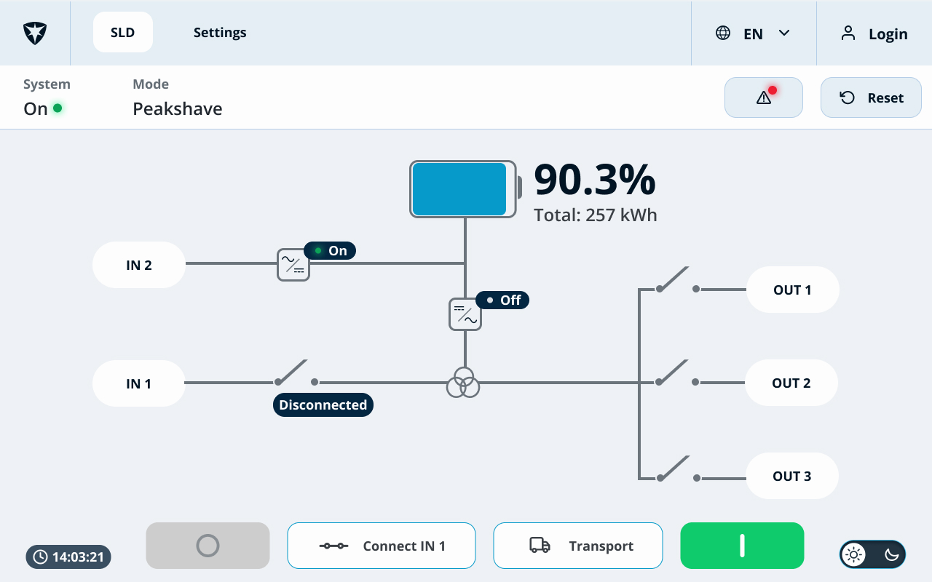The height and width of the screenshot is (582, 932).
Task: Open the alarm warning triangle icon
Action: point(764,97)
